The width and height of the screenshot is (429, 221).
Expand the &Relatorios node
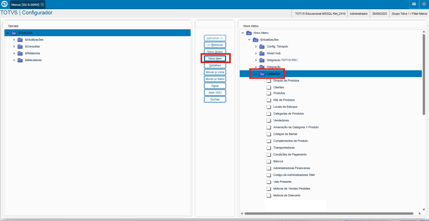click(14, 53)
